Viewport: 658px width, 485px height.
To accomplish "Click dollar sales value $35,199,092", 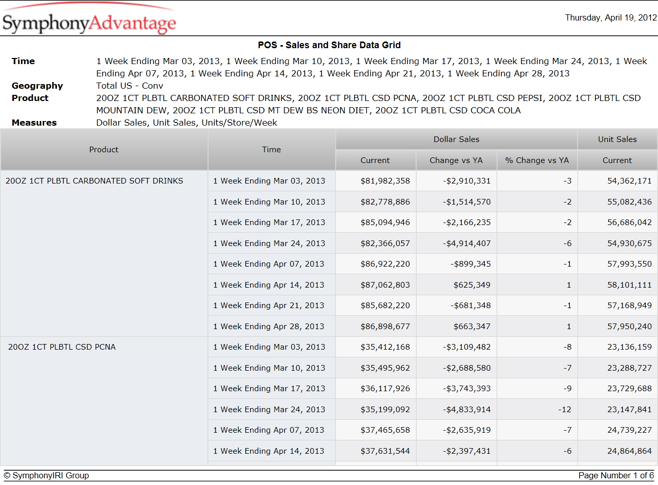I will point(385,410).
